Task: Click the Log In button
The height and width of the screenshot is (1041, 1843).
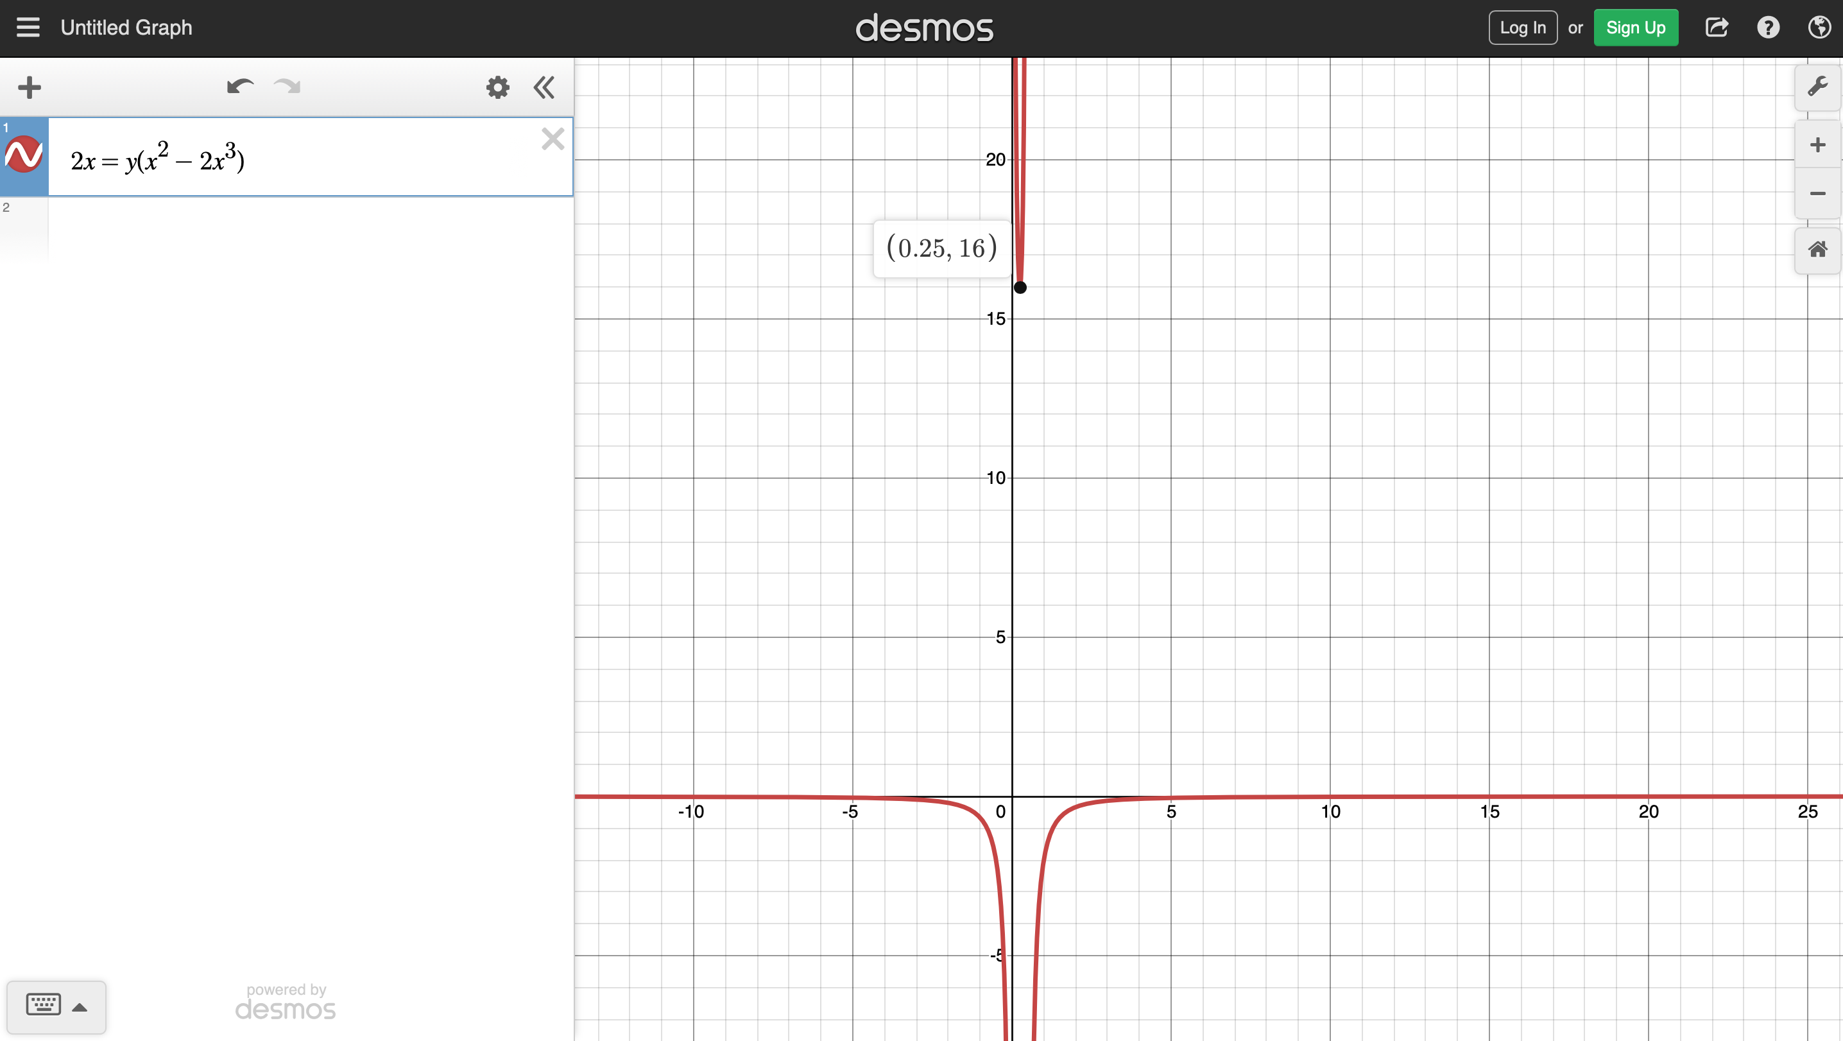Action: tap(1523, 28)
